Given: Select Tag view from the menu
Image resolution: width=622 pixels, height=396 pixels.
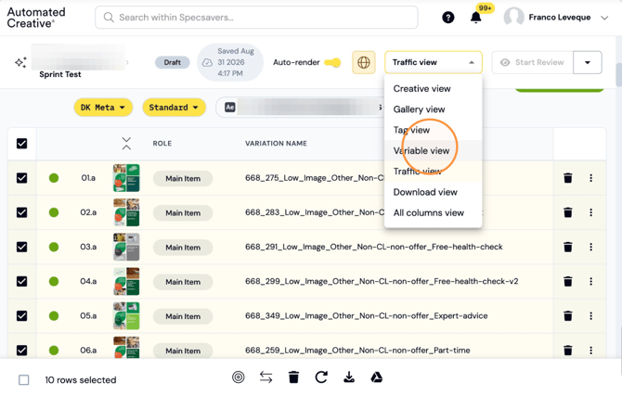Looking at the screenshot, I should [x=434, y=130].
